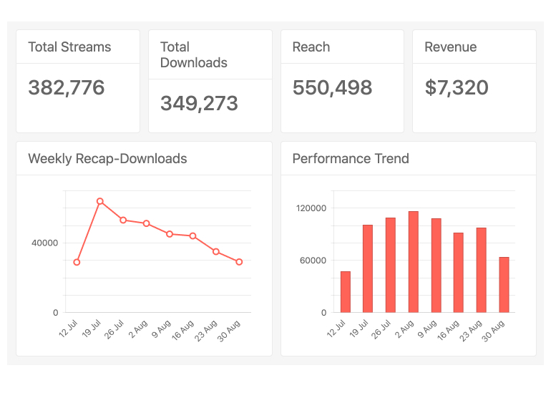Image resolution: width=551 pixels, height=408 pixels.
Task: Select the $7,320 revenue value
Action: click(457, 87)
